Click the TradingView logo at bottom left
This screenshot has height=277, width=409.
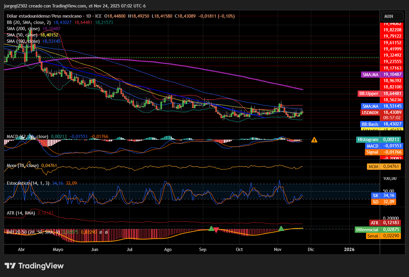[x=34, y=266]
